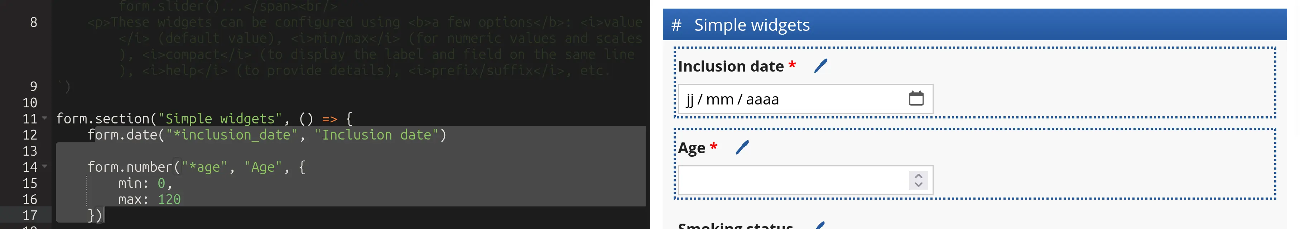Image resolution: width=1300 pixels, height=229 pixels.
Task: Click the pencil icon beside Age label
Action: point(742,148)
